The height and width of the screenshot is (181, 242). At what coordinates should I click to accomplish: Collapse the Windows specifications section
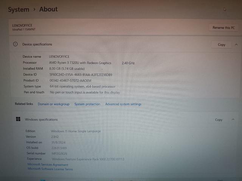pos(233,120)
